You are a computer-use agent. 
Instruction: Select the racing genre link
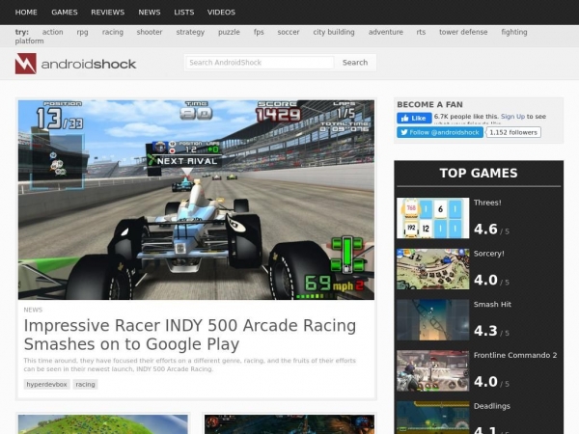pos(113,32)
